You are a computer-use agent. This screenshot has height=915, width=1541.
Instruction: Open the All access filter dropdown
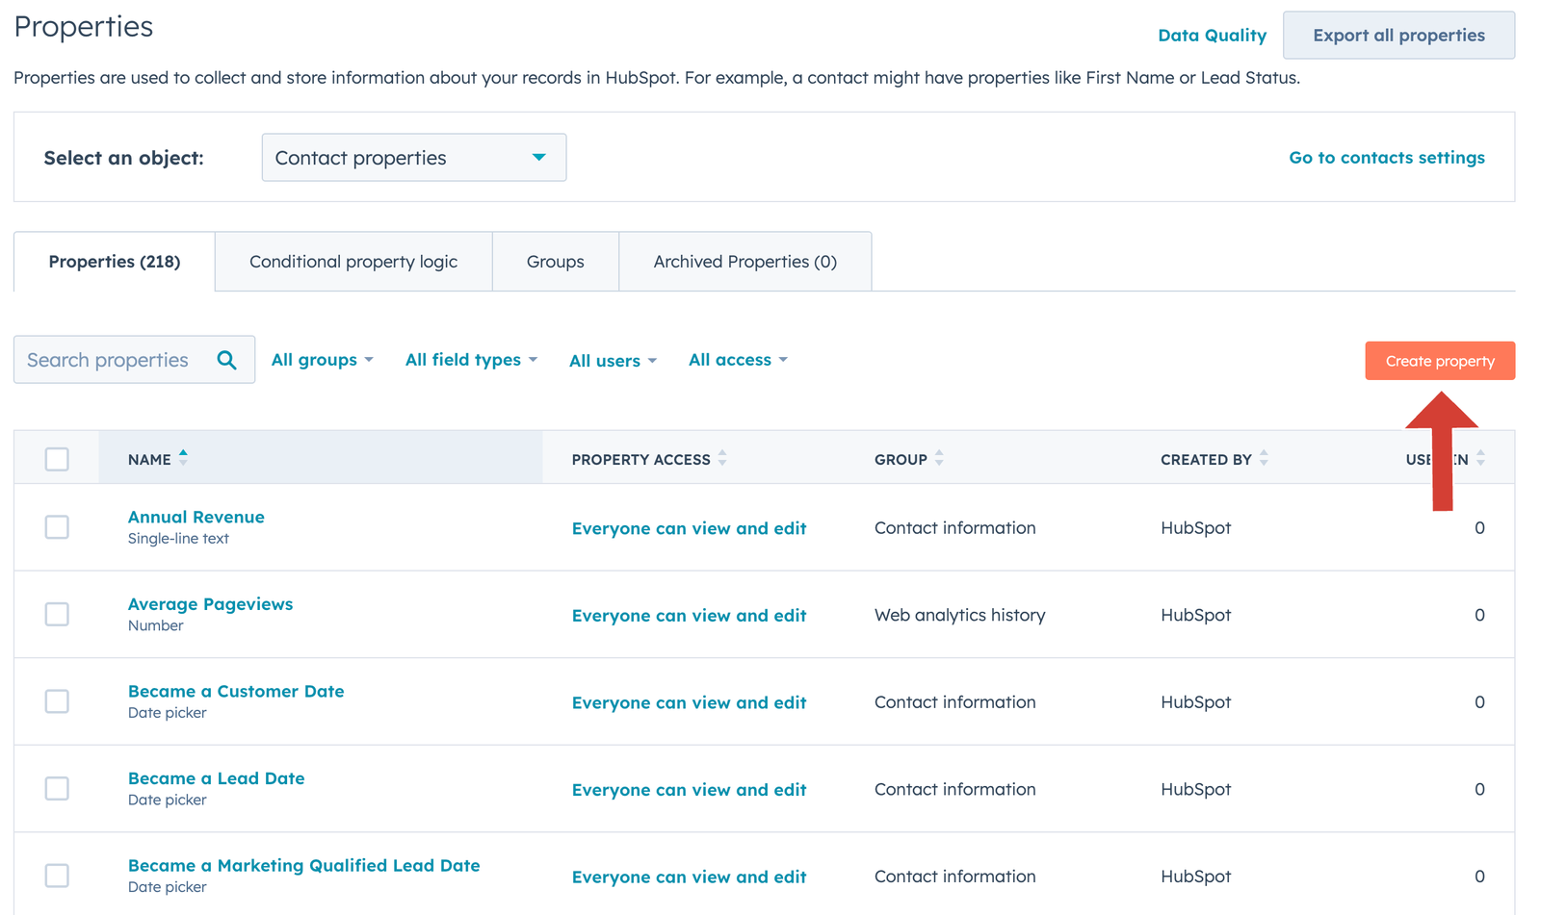click(x=737, y=359)
